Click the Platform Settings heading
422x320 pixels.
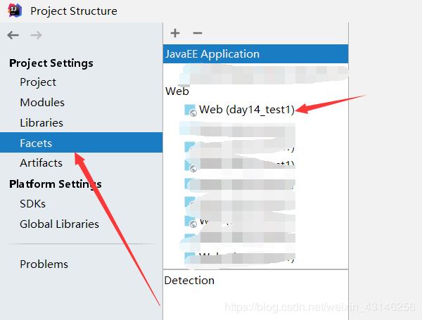point(56,184)
